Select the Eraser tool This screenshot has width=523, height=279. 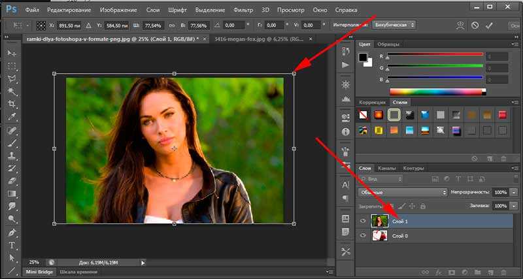tap(12, 181)
